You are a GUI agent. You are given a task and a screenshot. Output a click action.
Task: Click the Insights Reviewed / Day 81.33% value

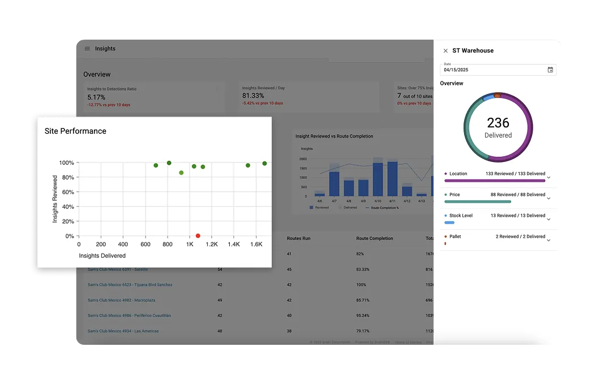click(x=253, y=96)
